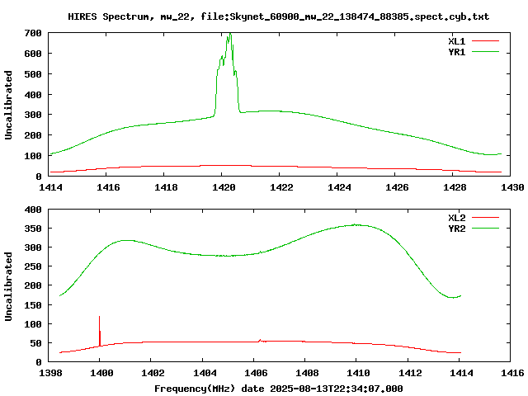Click the 1420 x-axis tick label
This screenshot has height=396, width=528.
[x=224, y=187]
